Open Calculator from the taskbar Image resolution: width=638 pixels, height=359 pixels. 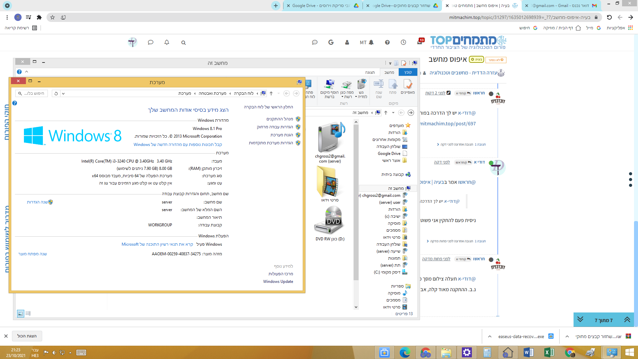[x=487, y=352]
